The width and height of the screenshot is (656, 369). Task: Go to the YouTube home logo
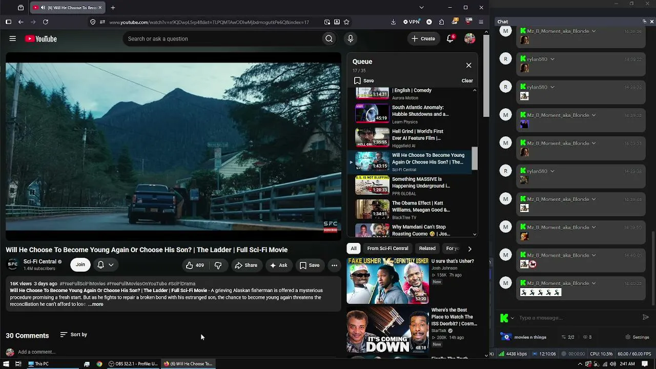(40, 39)
